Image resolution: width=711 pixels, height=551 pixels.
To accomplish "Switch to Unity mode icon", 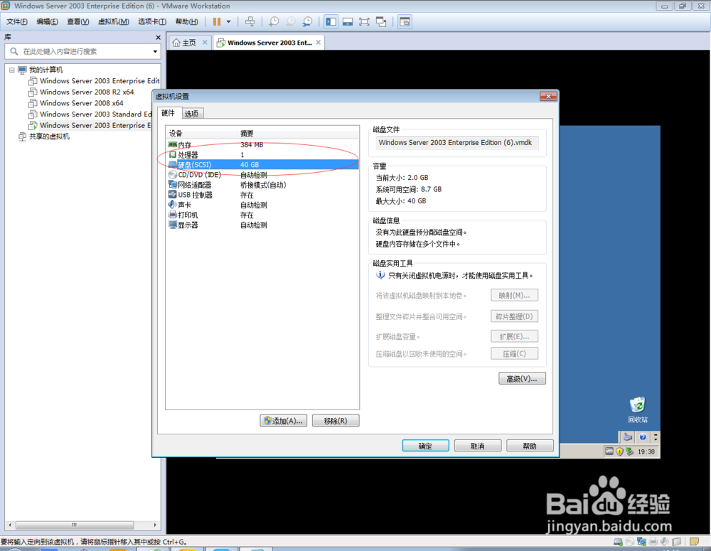I will click(x=381, y=22).
